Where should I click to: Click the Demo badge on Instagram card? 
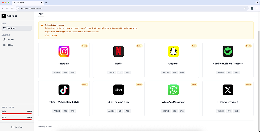tap(84, 46)
